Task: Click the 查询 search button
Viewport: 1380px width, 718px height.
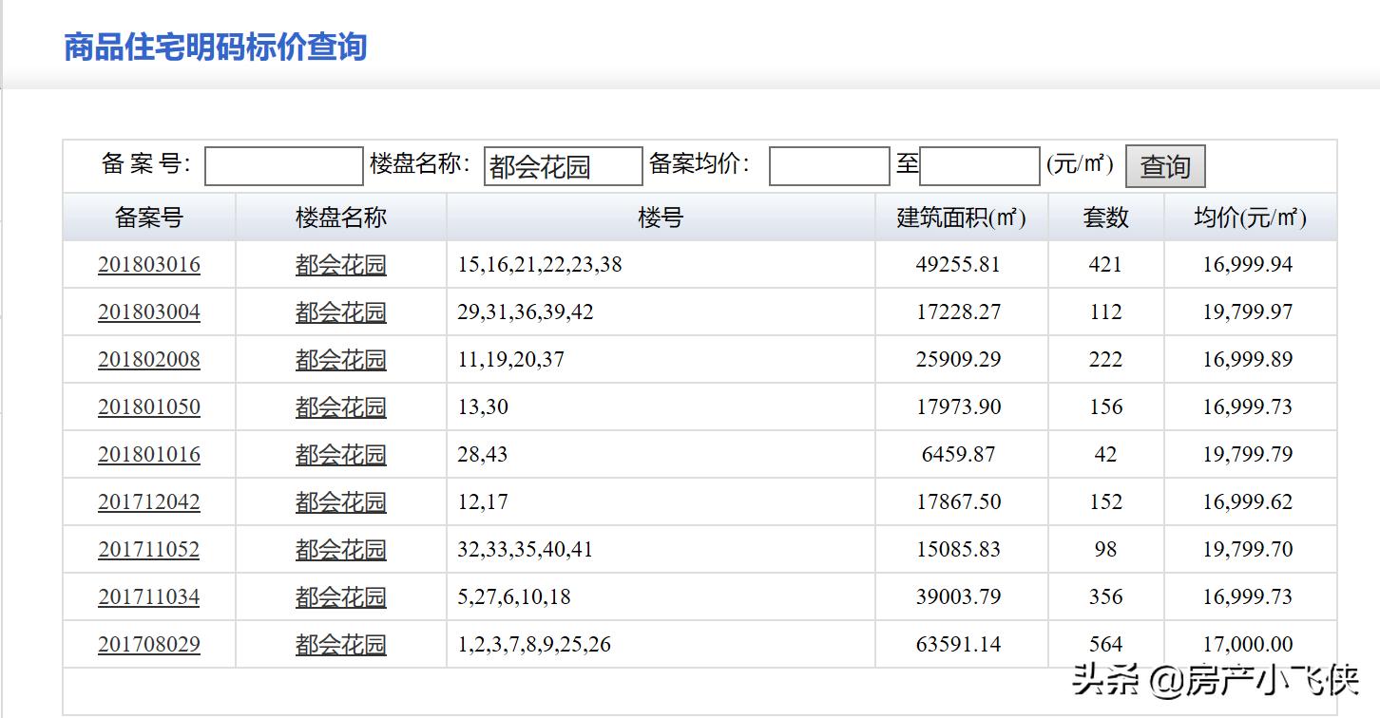Action: [x=1165, y=165]
